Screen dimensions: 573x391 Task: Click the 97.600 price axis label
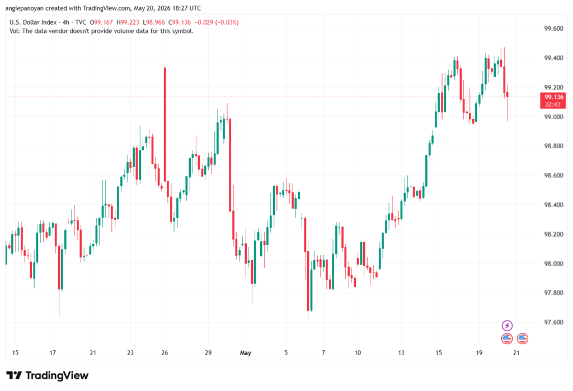[x=553, y=322]
